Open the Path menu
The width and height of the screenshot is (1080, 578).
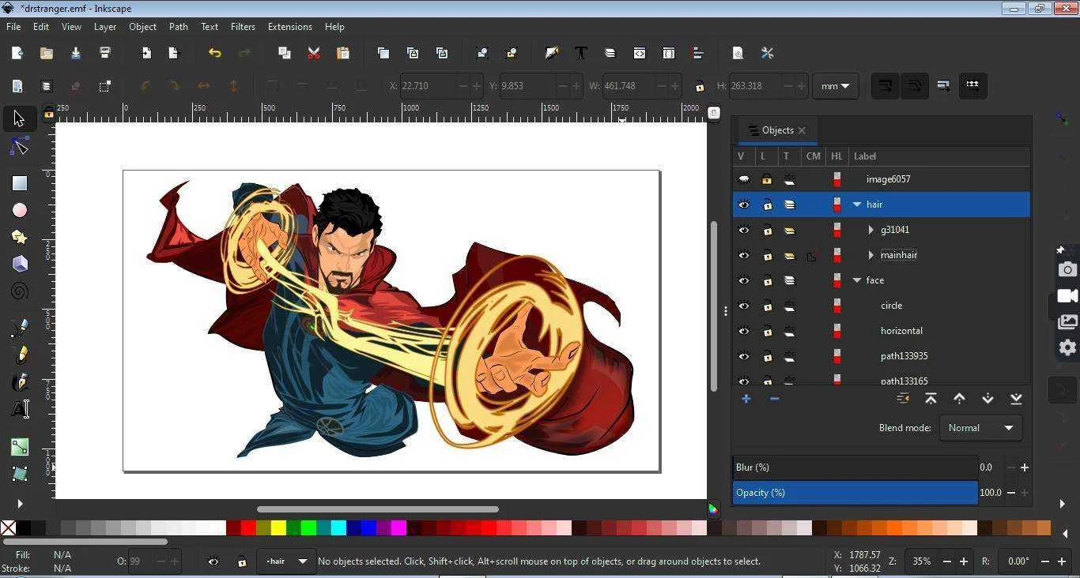179,27
